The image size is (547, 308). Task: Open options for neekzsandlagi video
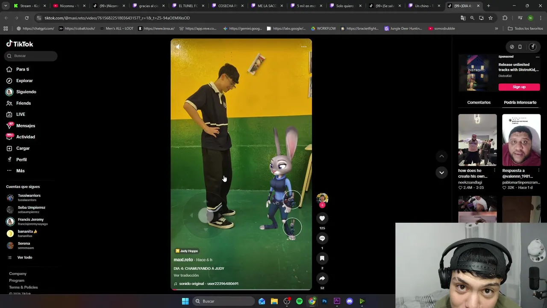[494, 171]
